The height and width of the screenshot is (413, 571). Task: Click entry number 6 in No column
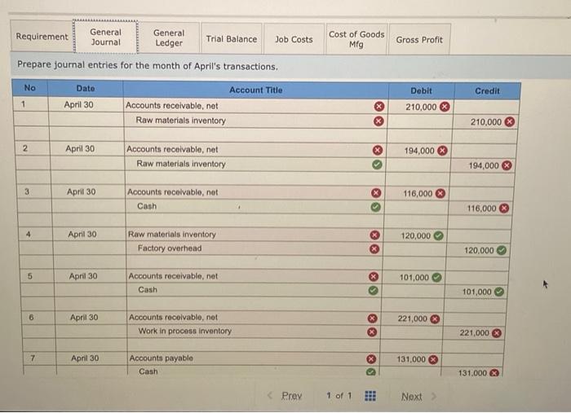[x=31, y=317]
